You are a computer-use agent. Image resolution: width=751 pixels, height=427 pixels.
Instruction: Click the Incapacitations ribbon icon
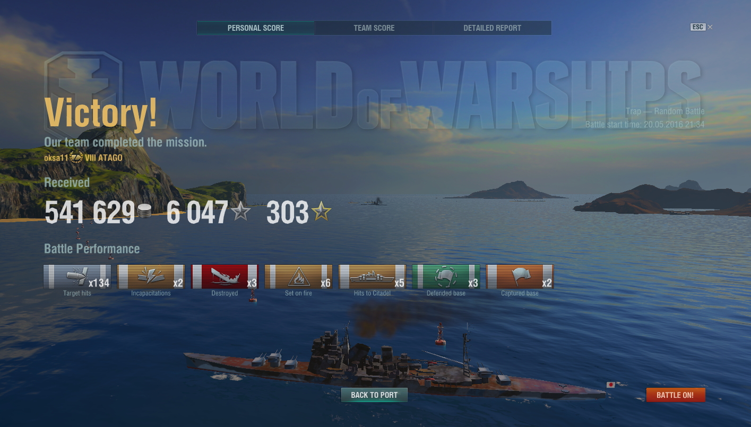(151, 276)
